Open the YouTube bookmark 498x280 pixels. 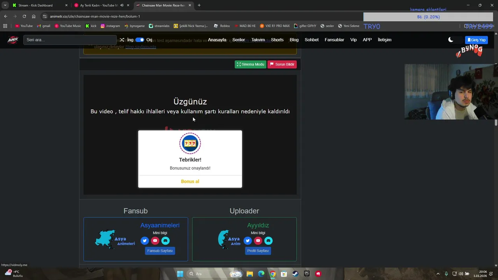(24, 26)
